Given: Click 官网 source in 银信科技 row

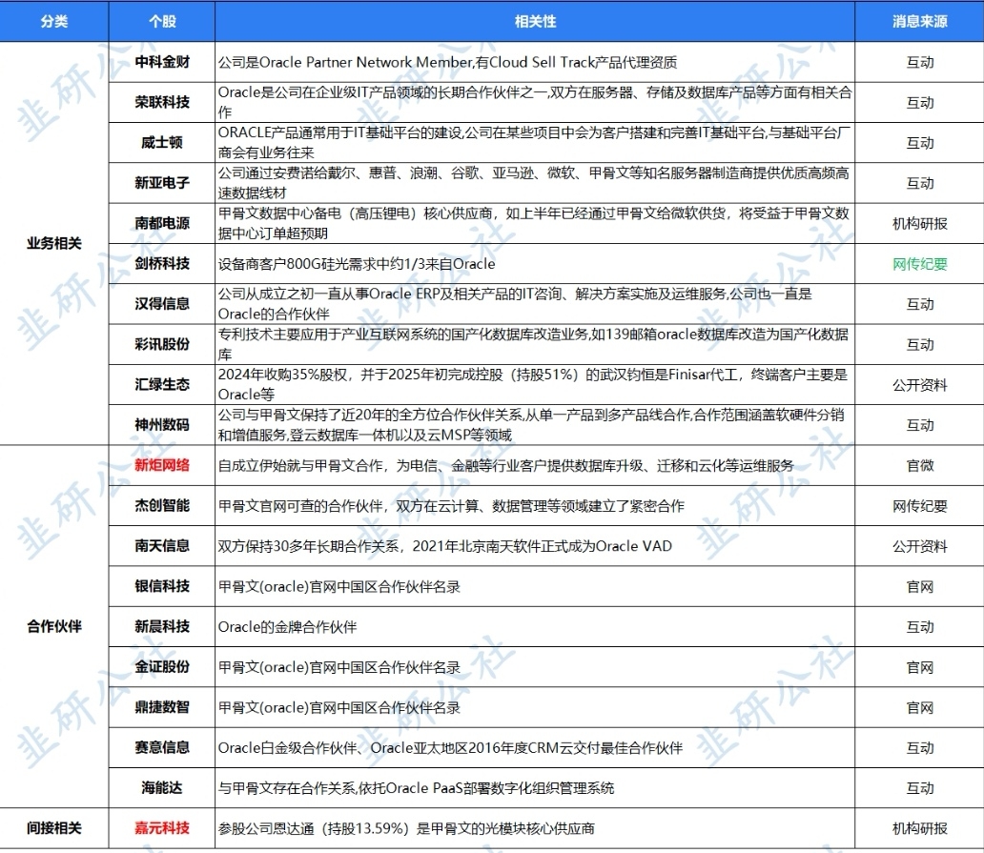Looking at the screenshot, I should click(x=919, y=586).
